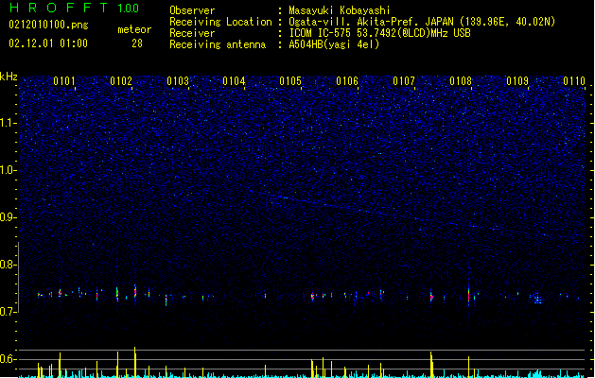Click time marker 0107

[404, 81]
